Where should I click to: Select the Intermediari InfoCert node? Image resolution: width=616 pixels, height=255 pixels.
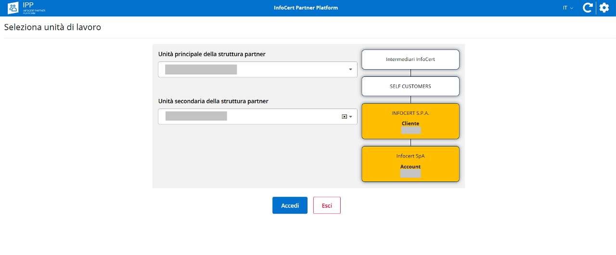point(411,60)
